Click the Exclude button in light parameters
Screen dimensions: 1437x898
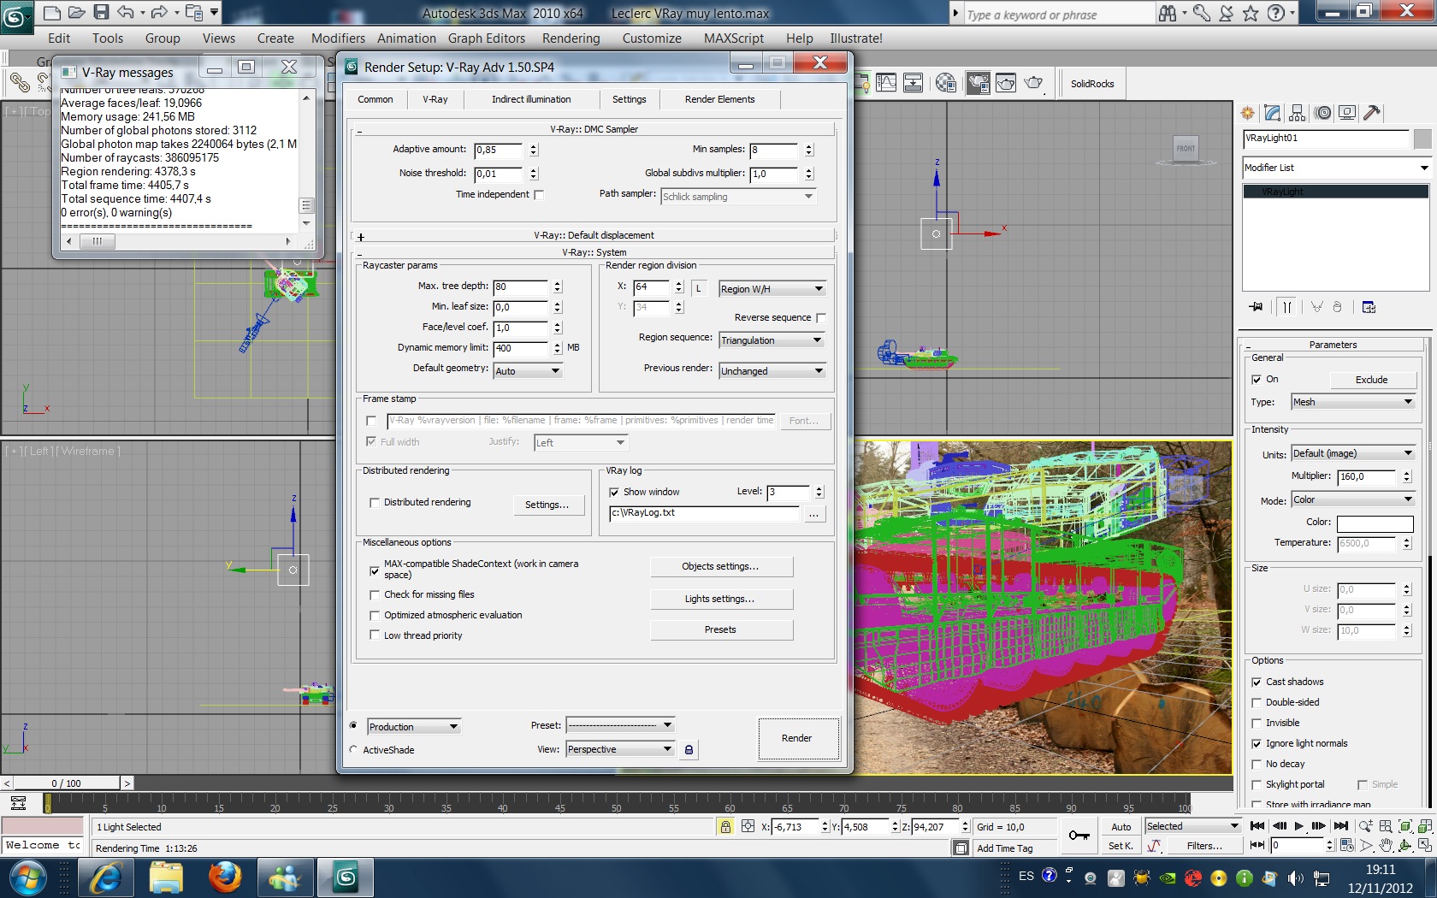pos(1372,380)
